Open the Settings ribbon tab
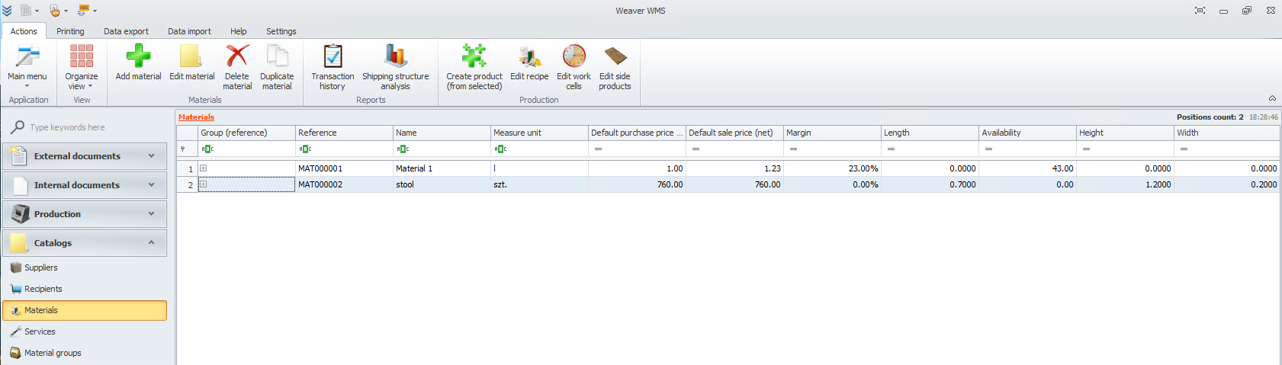Viewport: 1282px width, 365px height. tap(281, 31)
